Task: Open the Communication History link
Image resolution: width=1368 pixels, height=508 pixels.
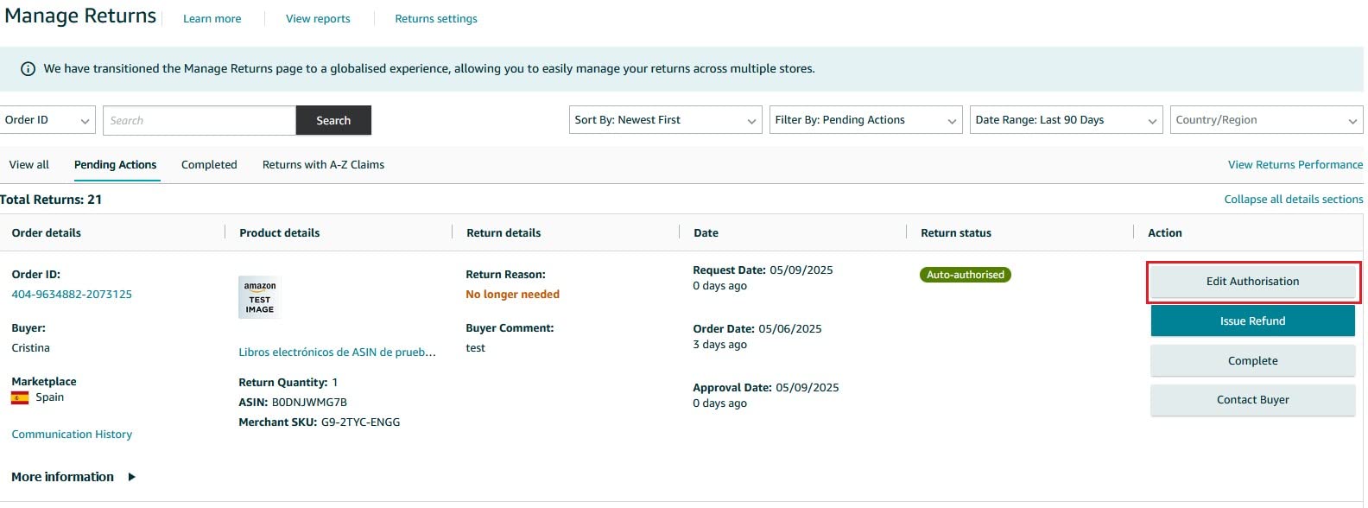Action: [x=72, y=435]
